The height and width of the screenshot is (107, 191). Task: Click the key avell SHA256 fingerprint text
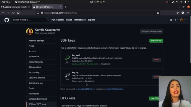click(x=97, y=58)
